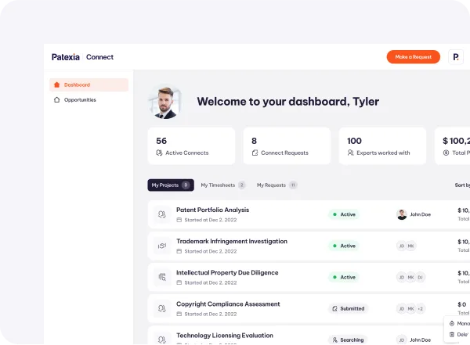This screenshot has height=345, width=470.
Task: Click the Make a Request button
Action: pos(413,57)
